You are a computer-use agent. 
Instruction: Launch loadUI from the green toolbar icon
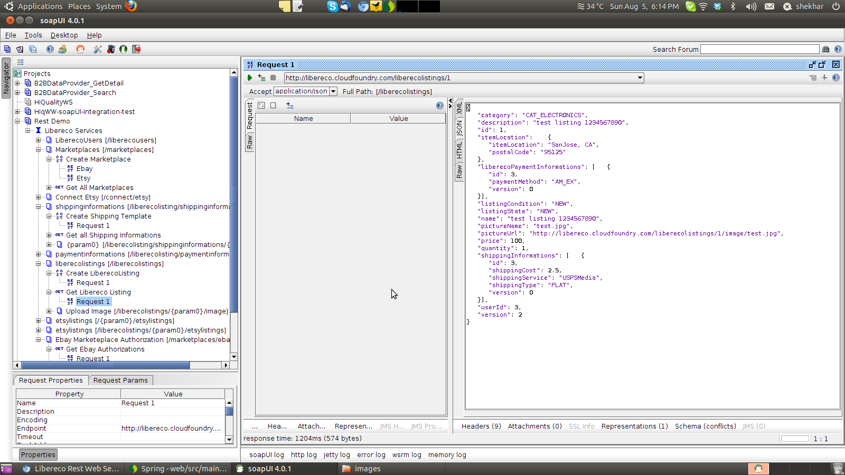123,49
